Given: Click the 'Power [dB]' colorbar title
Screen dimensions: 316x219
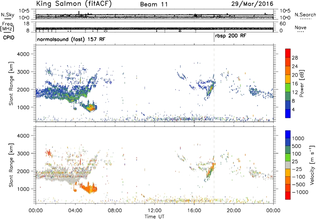Looking at the screenshot, I should (x=301, y=83).
